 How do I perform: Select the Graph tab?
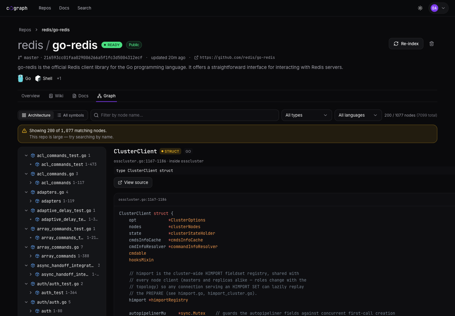coord(106,96)
